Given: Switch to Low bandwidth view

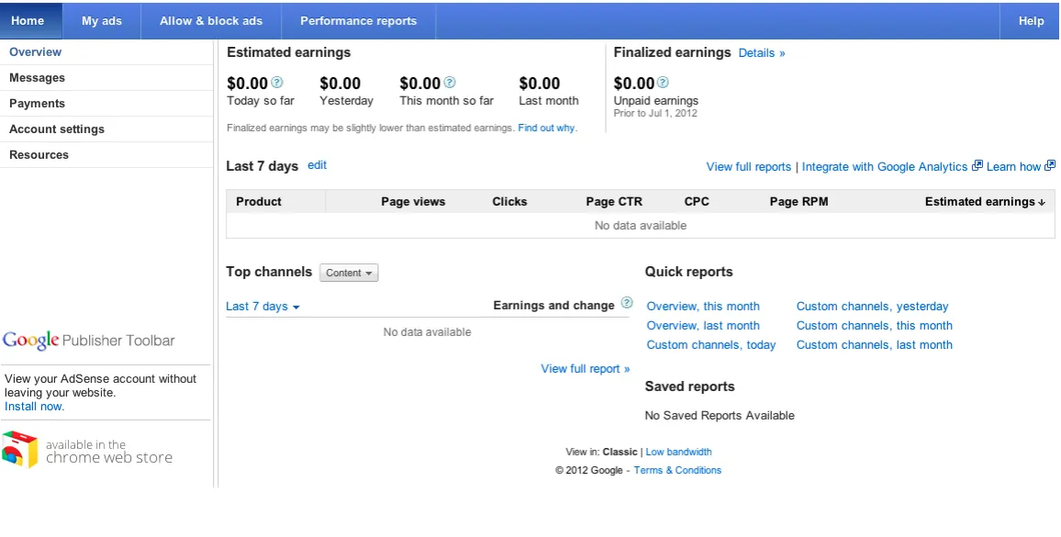Looking at the screenshot, I should coord(678,452).
